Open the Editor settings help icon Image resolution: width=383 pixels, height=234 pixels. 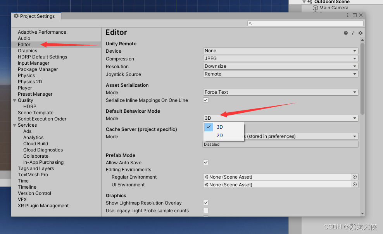click(345, 33)
